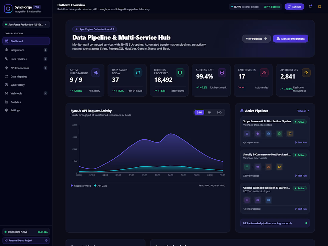The width and height of the screenshot is (328, 246).
Task: Click the SyncForge logo icon
Action: tap(8, 9)
